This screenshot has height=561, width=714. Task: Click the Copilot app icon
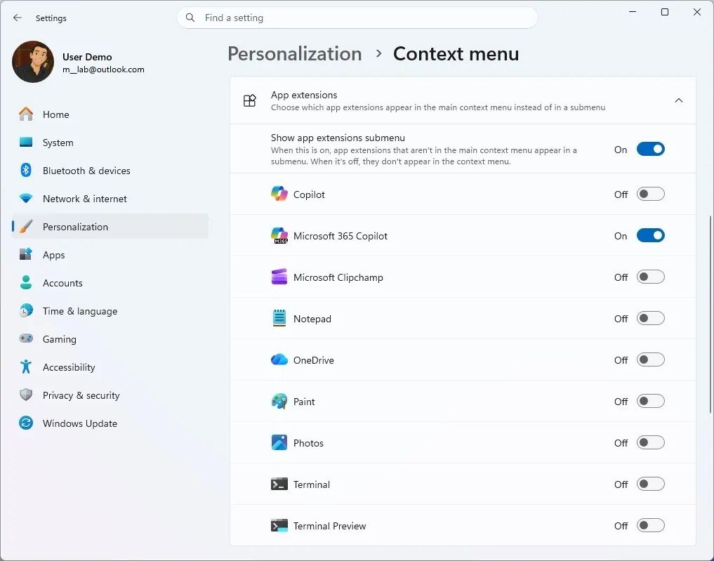(x=279, y=194)
